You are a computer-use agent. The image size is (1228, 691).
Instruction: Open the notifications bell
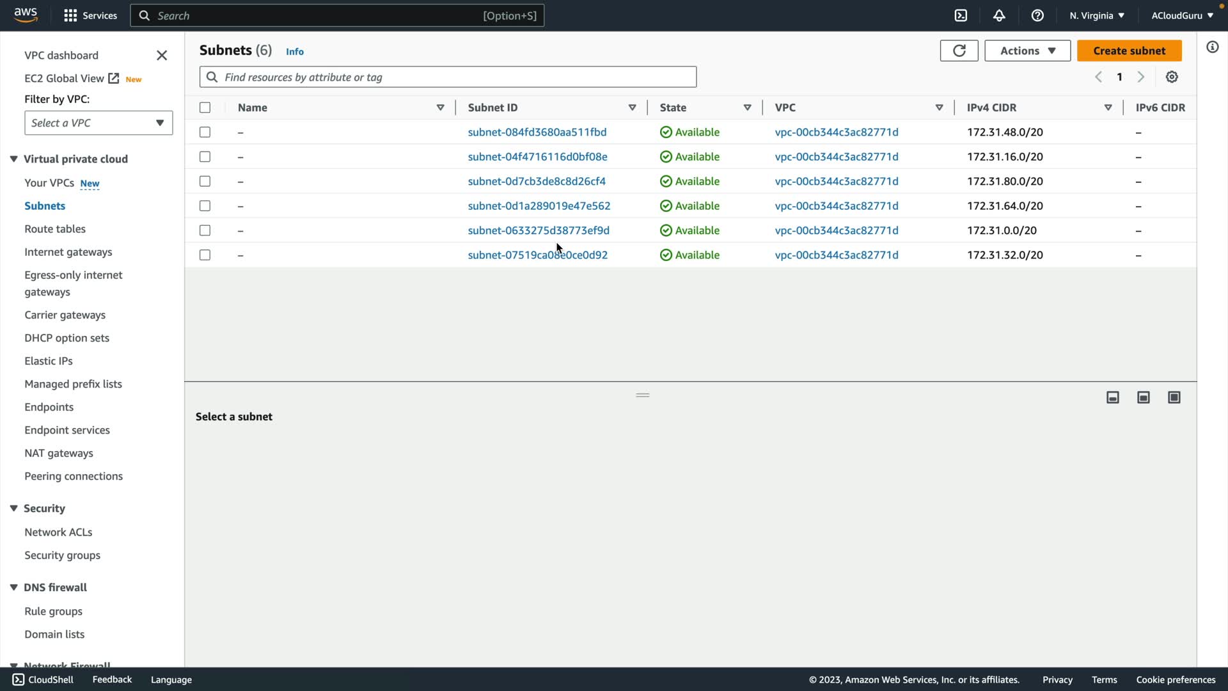[999, 15]
